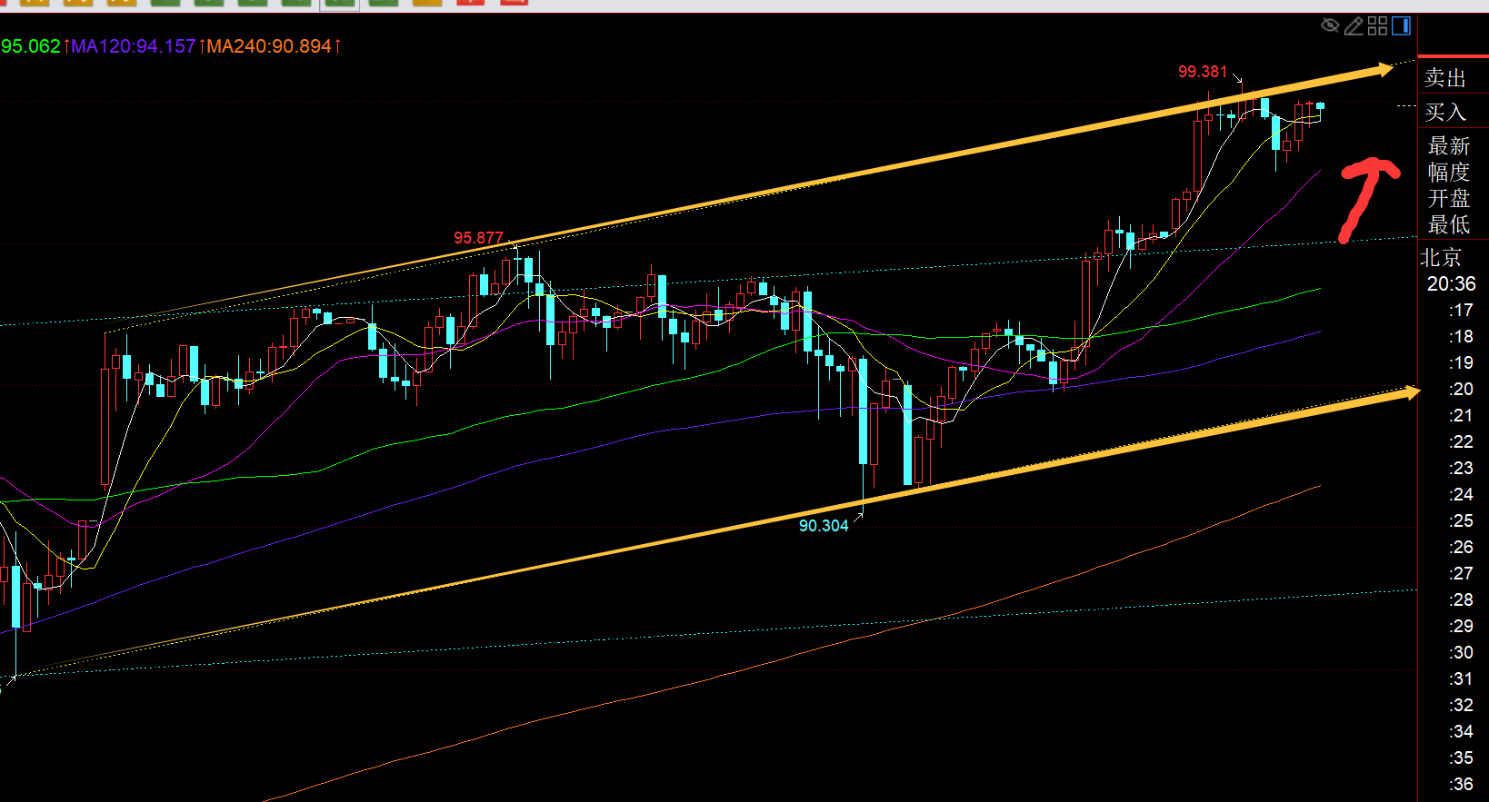
Task: Select the 最新 row in the quote panel
Action: [1448, 146]
